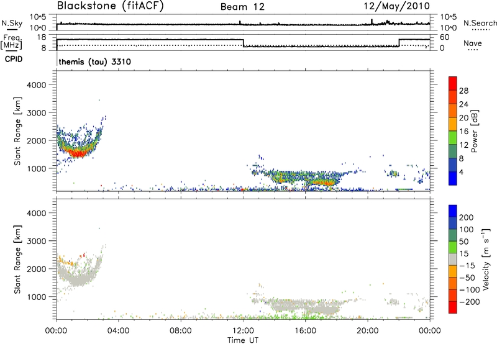Click the 'Power [dB]' color bar label
Screen dimensions: 497x344
(x=475, y=131)
